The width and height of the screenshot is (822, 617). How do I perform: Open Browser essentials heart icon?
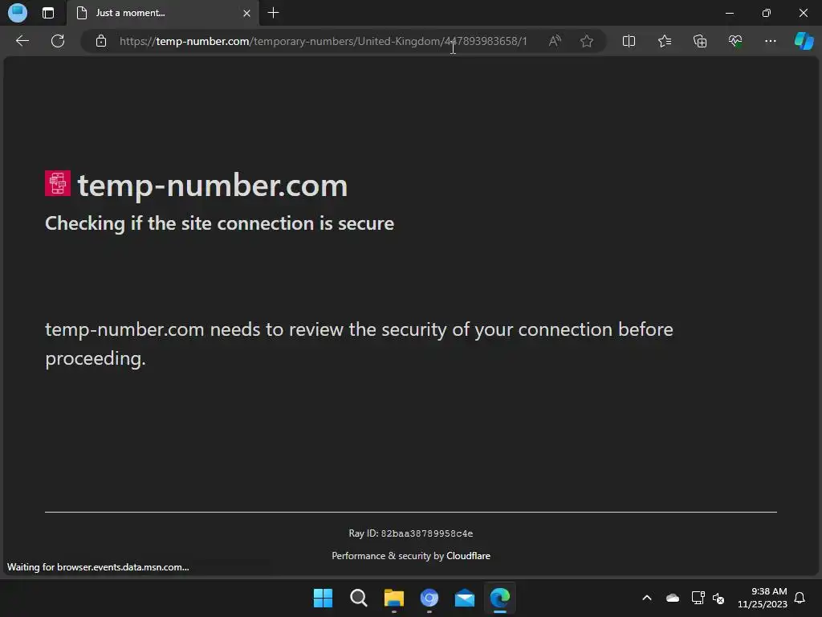(735, 41)
